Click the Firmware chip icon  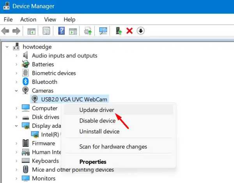point(25,143)
